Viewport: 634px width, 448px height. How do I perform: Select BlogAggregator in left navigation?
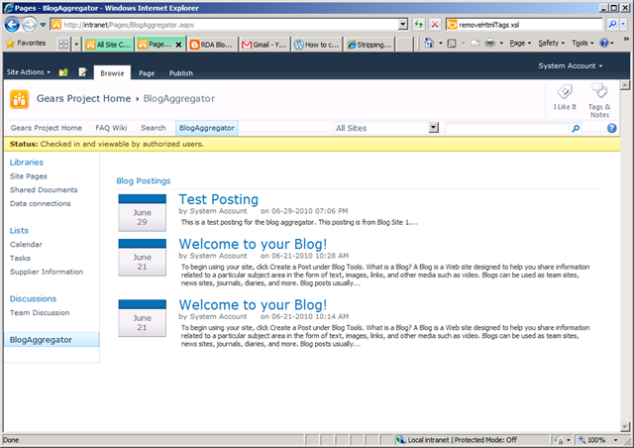click(x=52, y=340)
